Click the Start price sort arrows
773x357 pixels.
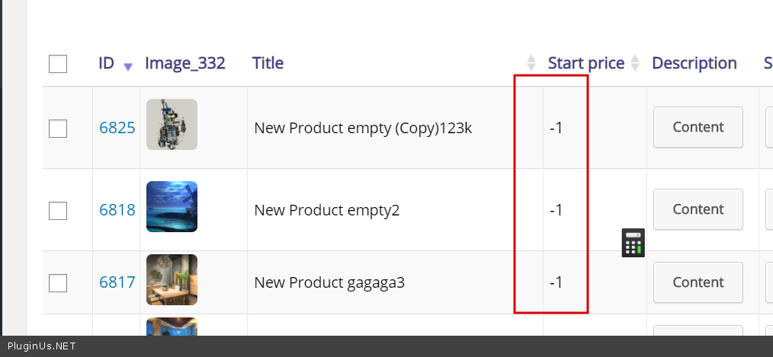(x=635, y=63)
